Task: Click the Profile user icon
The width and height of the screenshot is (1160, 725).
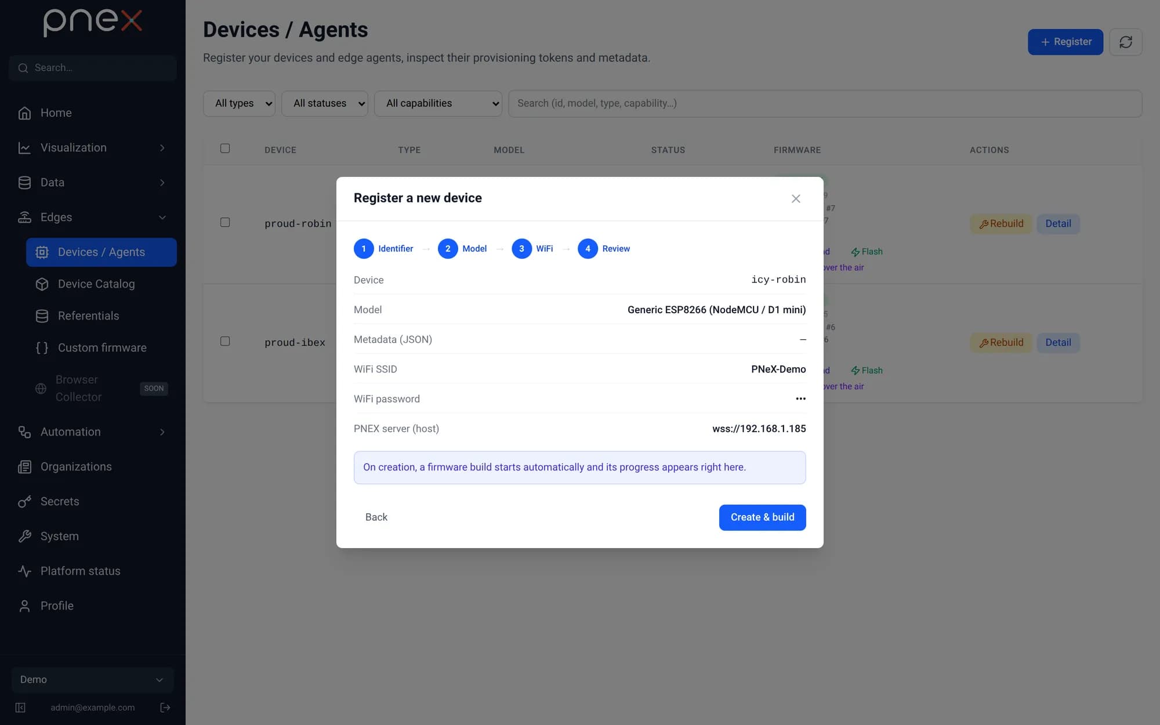Action: 24,606
